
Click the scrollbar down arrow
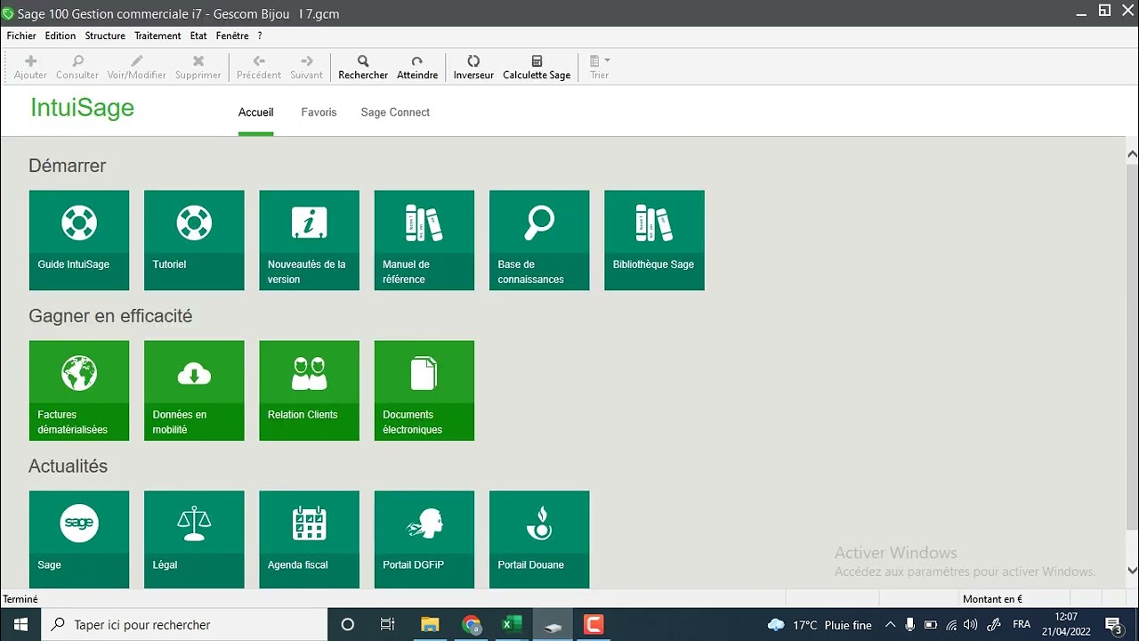click(x=1132, y=571)
